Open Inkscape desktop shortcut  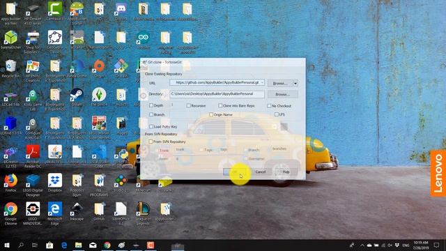[77, 211]
